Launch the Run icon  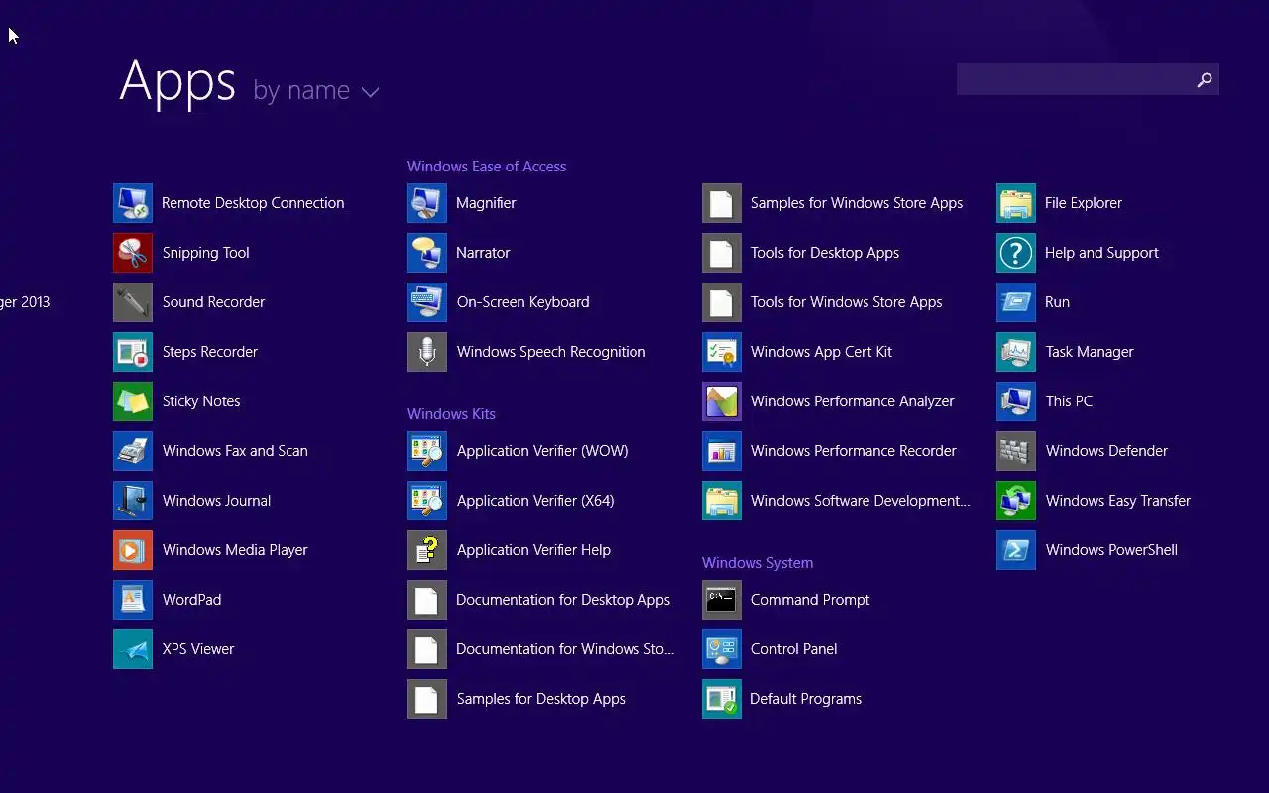click(x=1016, y=302)
